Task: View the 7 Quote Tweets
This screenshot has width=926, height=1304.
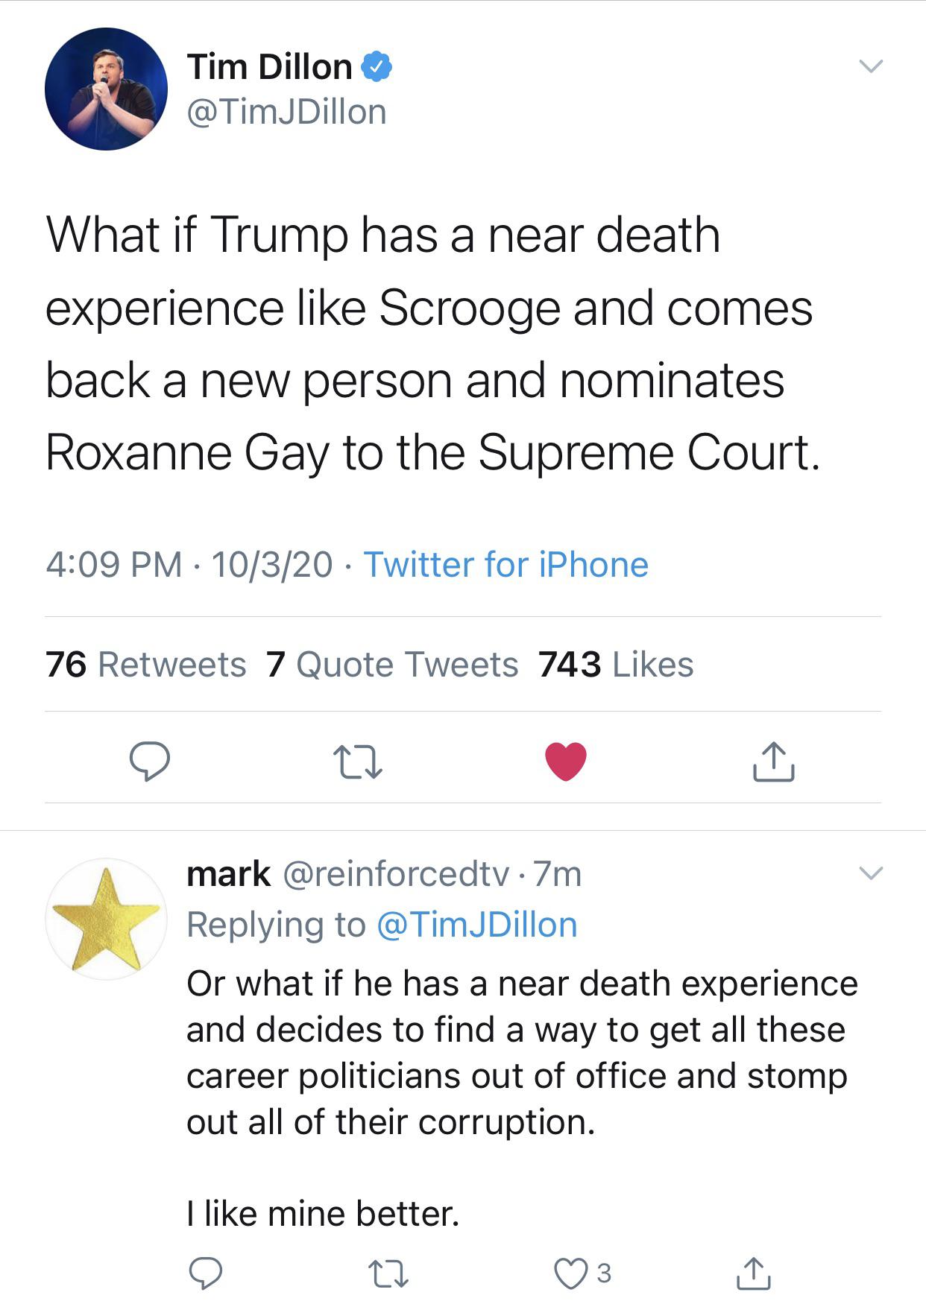Action: 392,664
